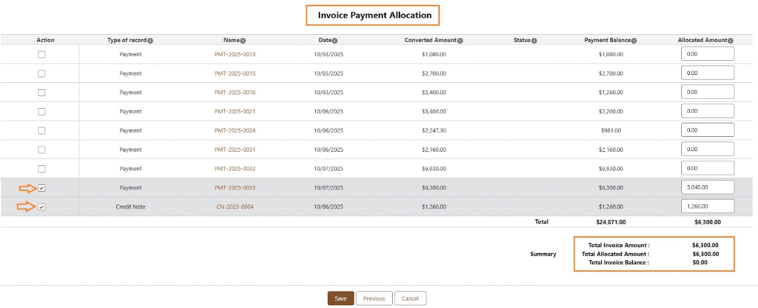This screenshot has height=308, width=758.
Task: Check the box for PMT-2025-0013 row
Action: (41, 54)
